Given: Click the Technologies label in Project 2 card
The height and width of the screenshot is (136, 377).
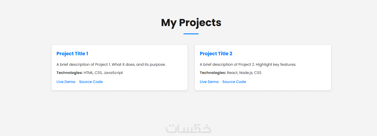Looking at the screenshot, I should click(213, 73).
